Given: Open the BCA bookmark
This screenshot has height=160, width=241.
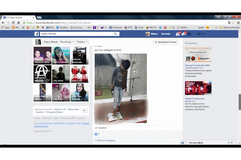Looking at the screenshot, I should [50, 28].
